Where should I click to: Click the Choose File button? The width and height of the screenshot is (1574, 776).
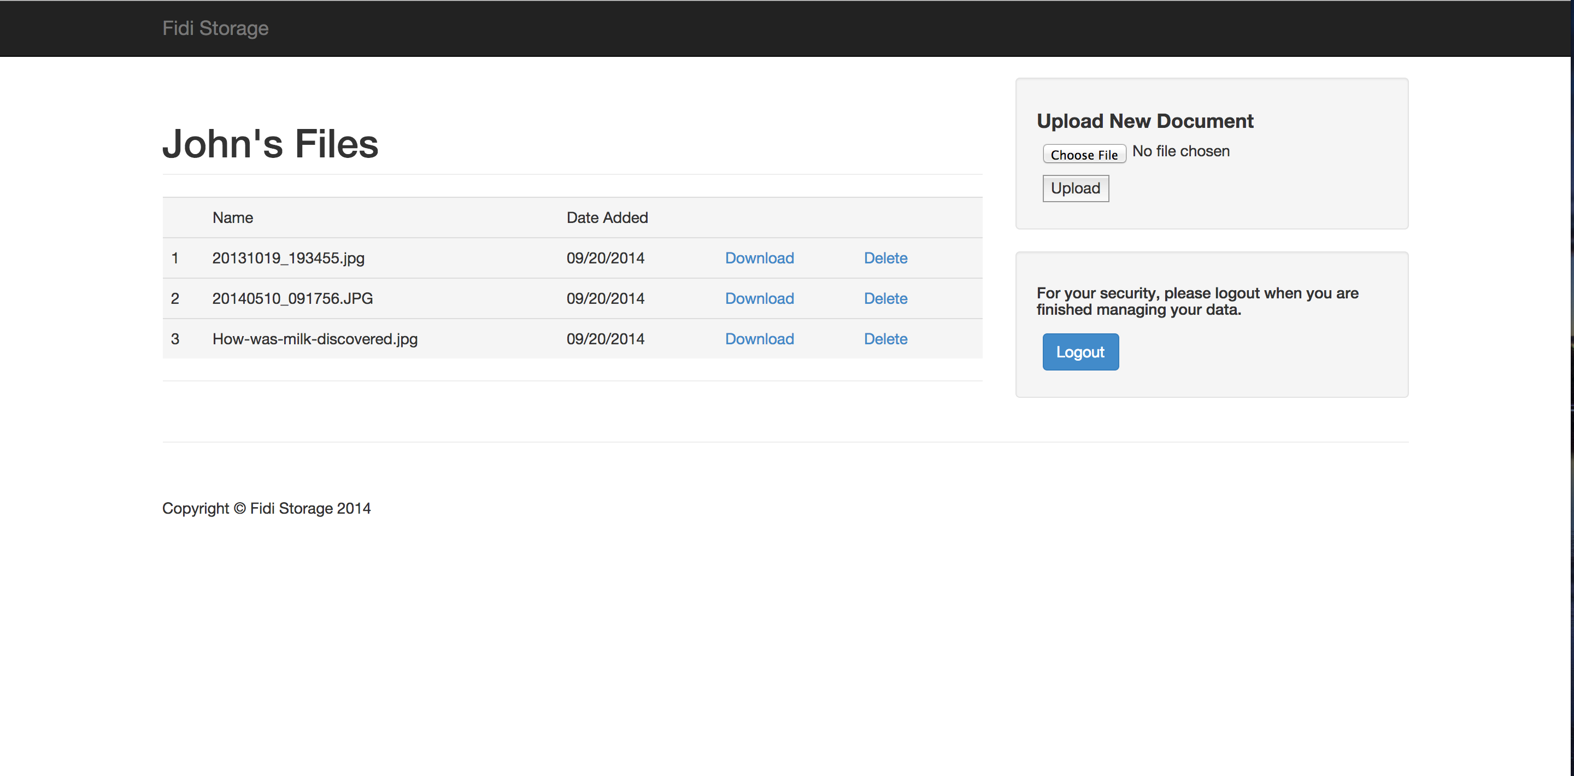1083,154
